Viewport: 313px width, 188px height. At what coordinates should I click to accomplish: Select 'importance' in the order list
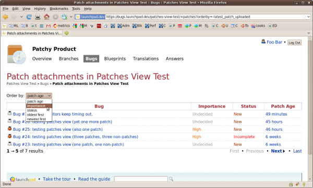[39, 106]
